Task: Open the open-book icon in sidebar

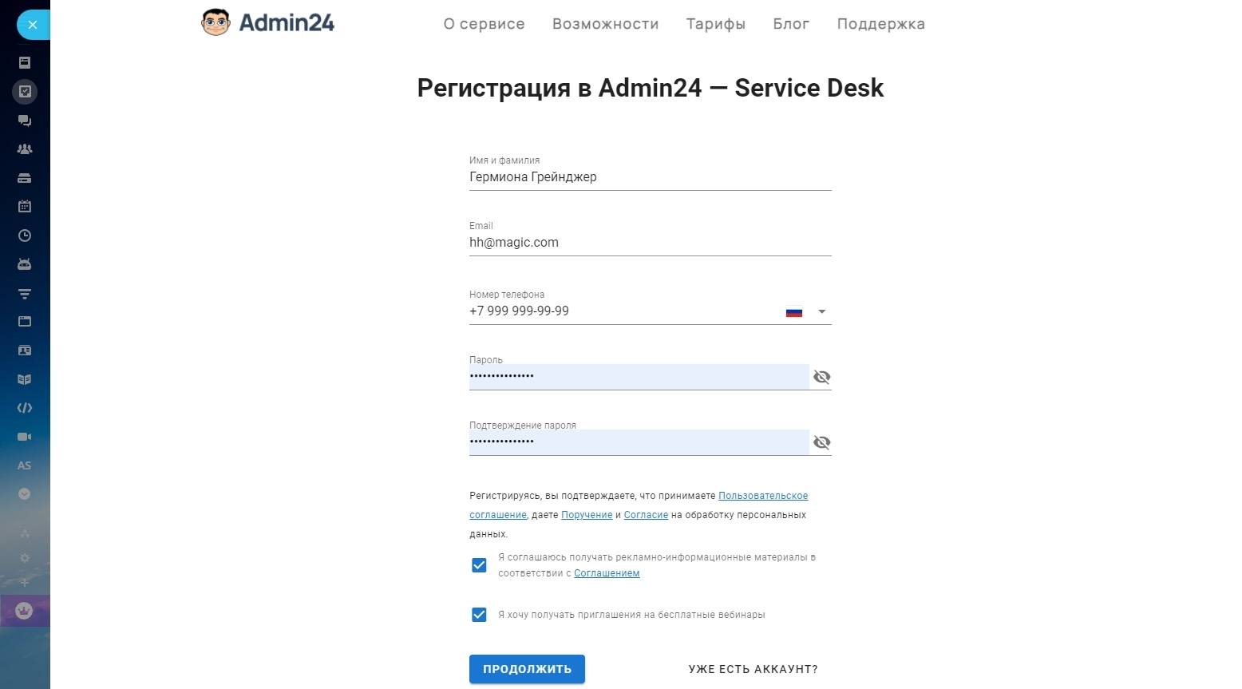Action: pos(25,379)
